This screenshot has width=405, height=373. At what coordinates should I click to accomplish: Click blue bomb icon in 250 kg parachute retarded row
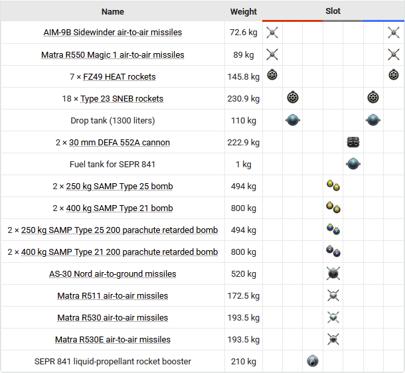click(x=333, y=229)
